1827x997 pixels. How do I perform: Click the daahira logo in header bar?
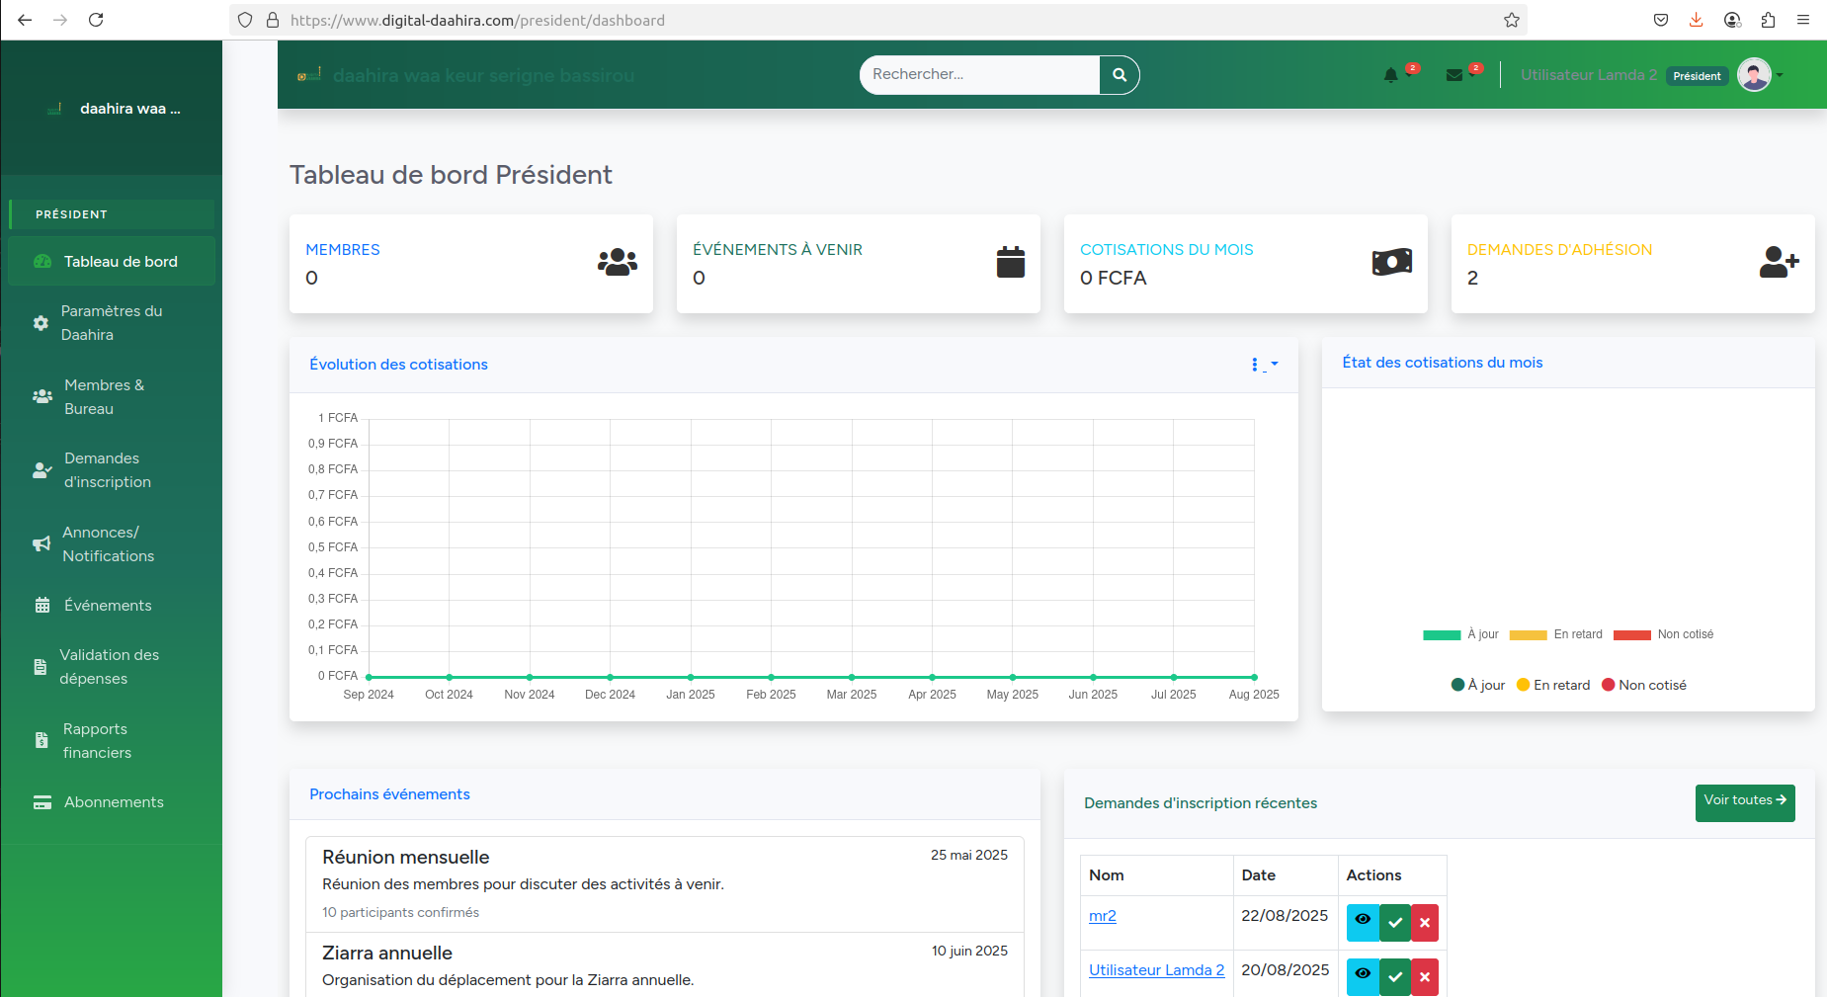[x=309, y=75]
